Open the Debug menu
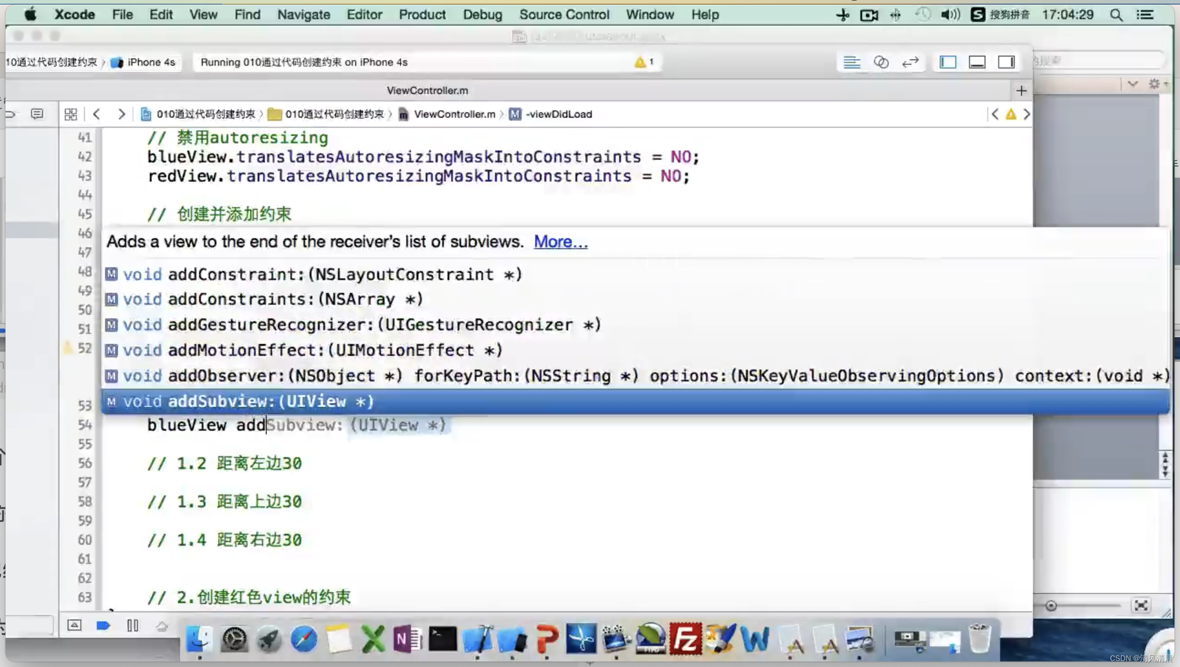Viewport: 1180px width, 667px height. tap(483, 15)
